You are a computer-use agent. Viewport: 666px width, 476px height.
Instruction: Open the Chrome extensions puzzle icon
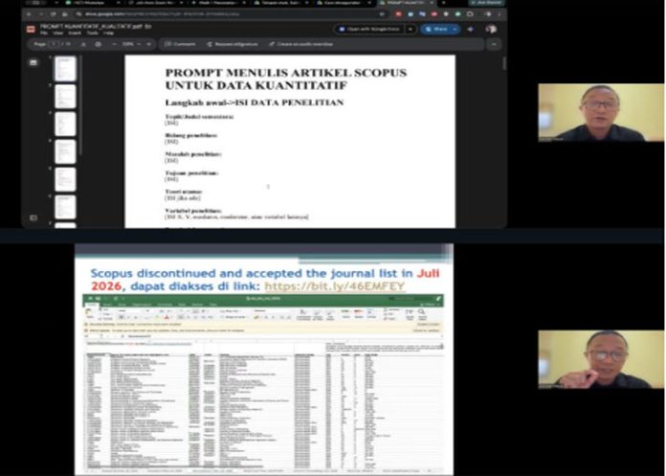coord(470,13)
